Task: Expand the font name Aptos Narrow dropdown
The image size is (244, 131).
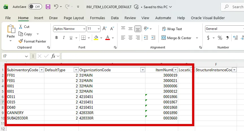Action: point(84,29)
